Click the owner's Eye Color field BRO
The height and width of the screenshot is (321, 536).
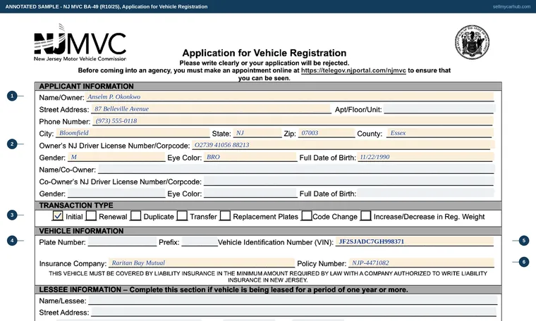tap(250, 157)
